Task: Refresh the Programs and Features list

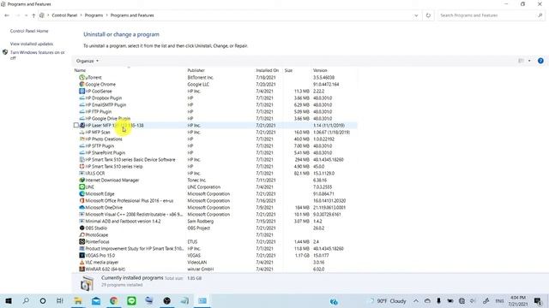Action: (428, 15)
